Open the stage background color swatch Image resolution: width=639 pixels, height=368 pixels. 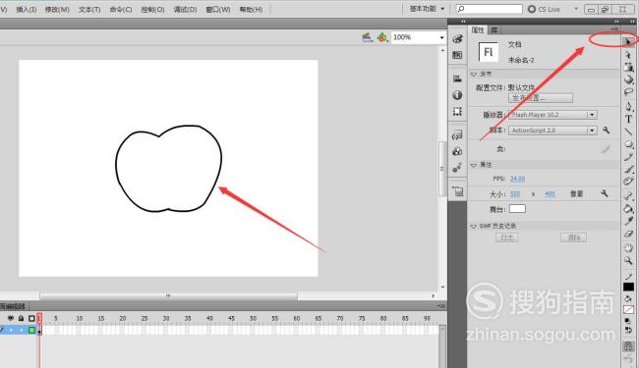coord(517,209)
